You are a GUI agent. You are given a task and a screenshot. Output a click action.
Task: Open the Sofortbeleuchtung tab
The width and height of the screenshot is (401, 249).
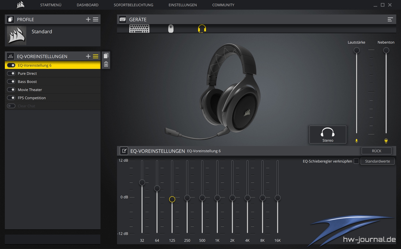(x=133, y=5)
